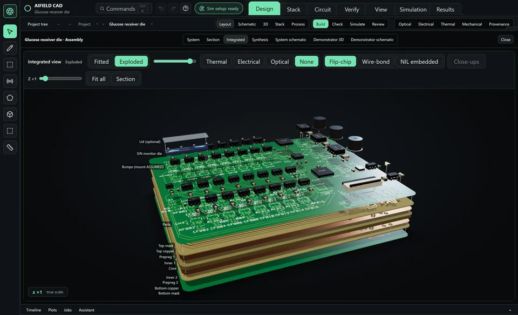Open the View tab
Screen dimensions: 518x315
click(x=380, y=10)
